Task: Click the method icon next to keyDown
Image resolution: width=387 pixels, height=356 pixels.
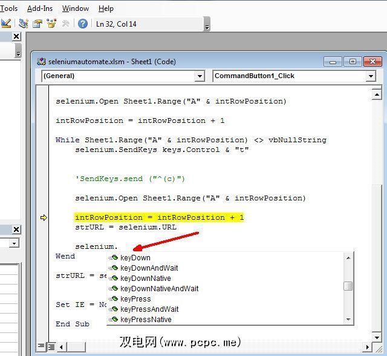Action: point(114,257)
